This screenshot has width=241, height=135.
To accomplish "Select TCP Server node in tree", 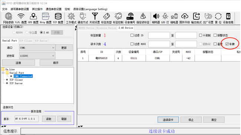I will 16,83.
